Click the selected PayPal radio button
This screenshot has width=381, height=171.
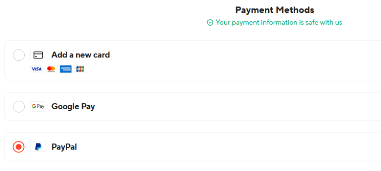coord(19,147)
